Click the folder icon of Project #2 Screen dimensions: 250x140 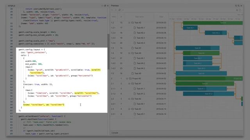point(130,79)
